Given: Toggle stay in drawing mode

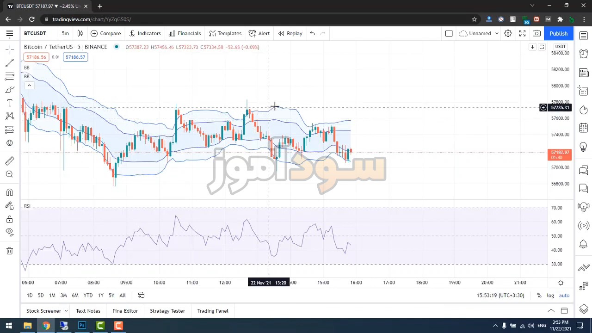Looking at the screenshot, I should [9, 206].
